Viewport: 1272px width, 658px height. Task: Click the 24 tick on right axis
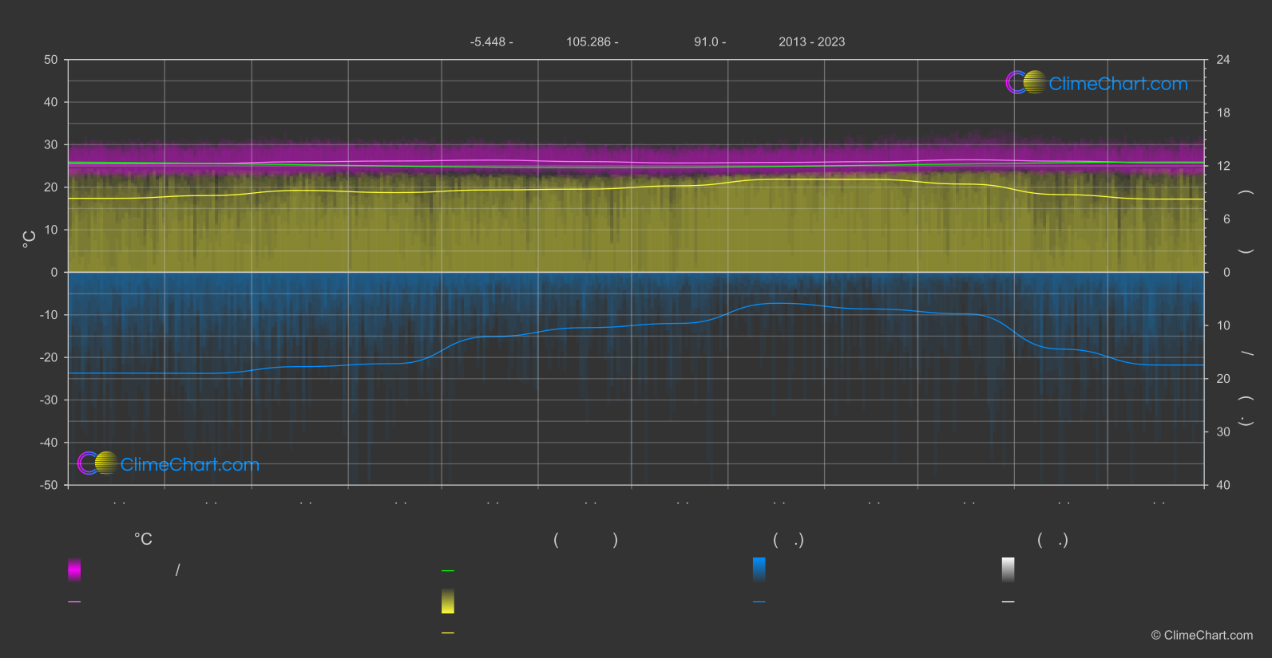[x=1223, y=60]
